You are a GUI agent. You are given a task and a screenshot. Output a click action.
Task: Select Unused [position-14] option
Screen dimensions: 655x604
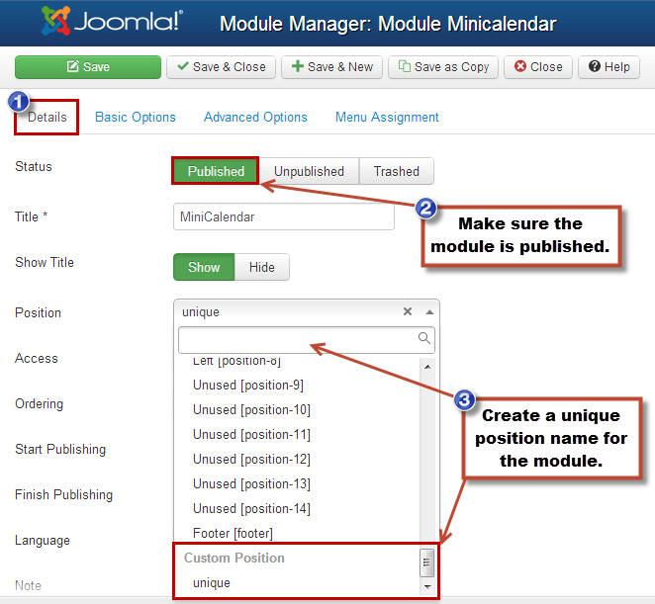(251, 508)
